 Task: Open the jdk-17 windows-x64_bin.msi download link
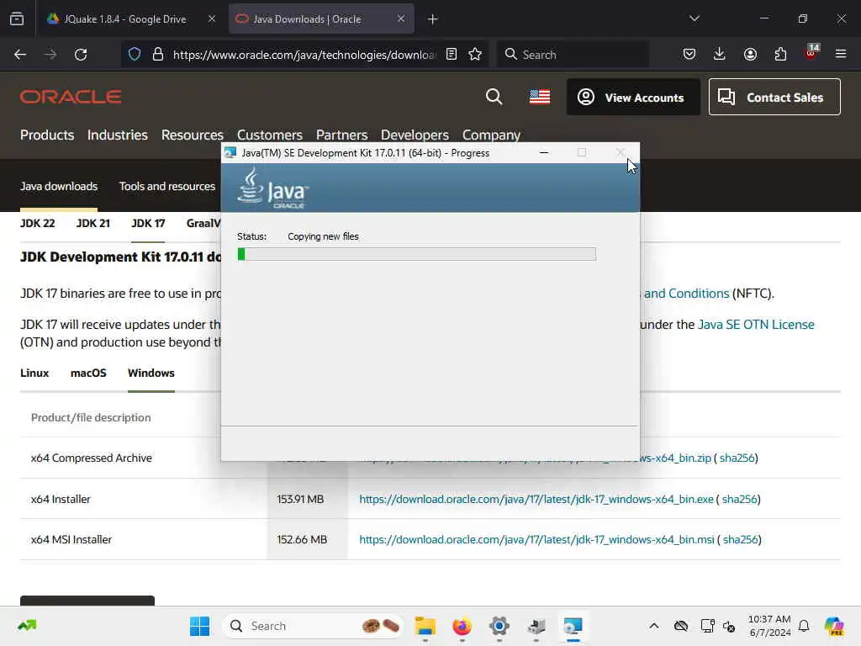coord(536,540)
